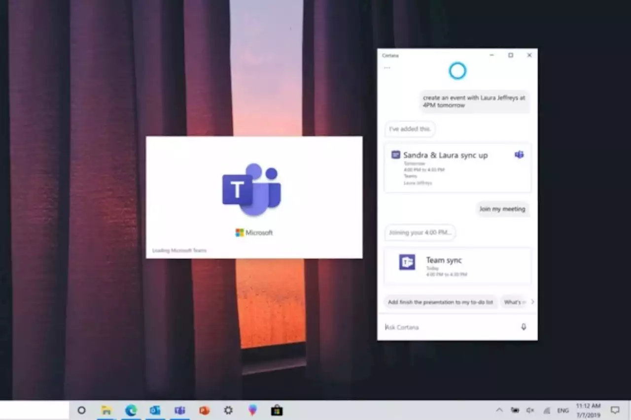Select the 'Join my meeting' message bubble
Viewport: 631px width, 420px height.
[502, 209]
